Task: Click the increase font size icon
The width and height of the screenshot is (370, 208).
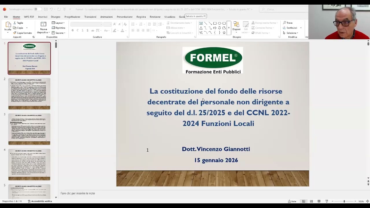Action: [x=115, y=24]
